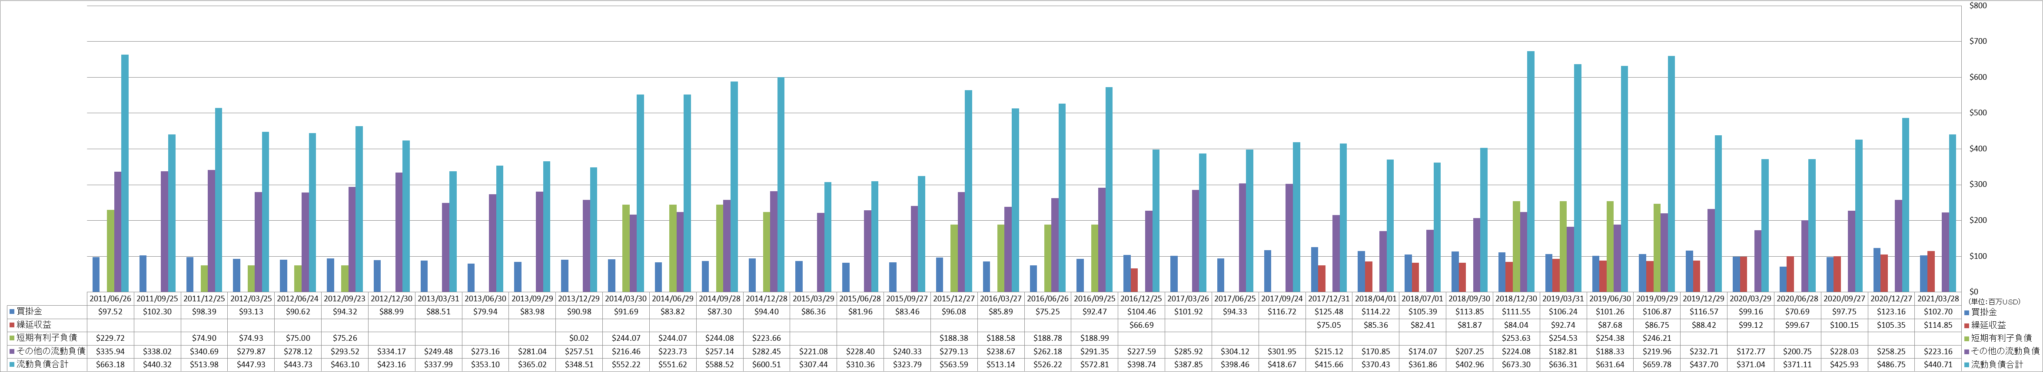Select the teal total bar above 2014/12/28

(x=781, y=184)
